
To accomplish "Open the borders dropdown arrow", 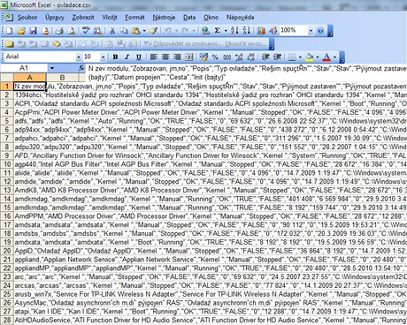I will pos(300,57).
